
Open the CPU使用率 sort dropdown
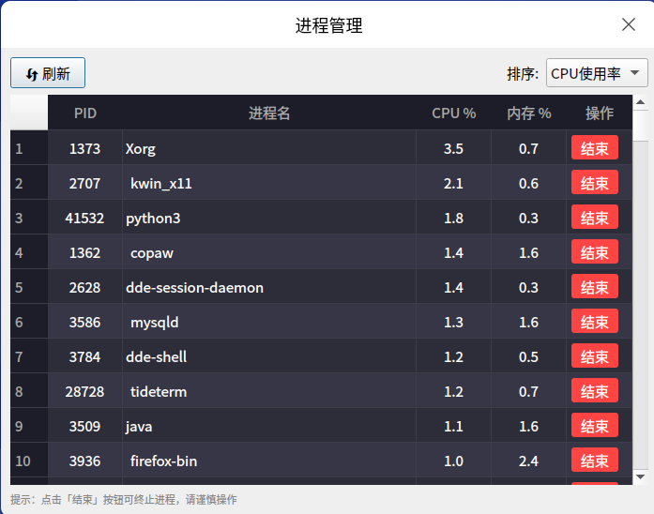[597, 73]
